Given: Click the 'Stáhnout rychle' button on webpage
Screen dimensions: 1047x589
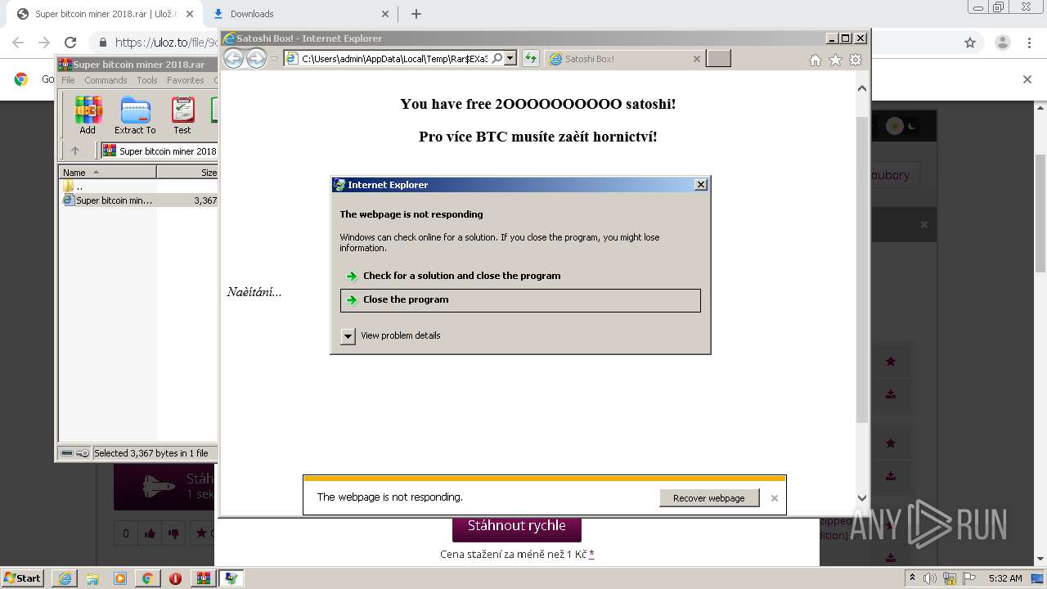Looking at the screenshot, I should tap(516, 526).
